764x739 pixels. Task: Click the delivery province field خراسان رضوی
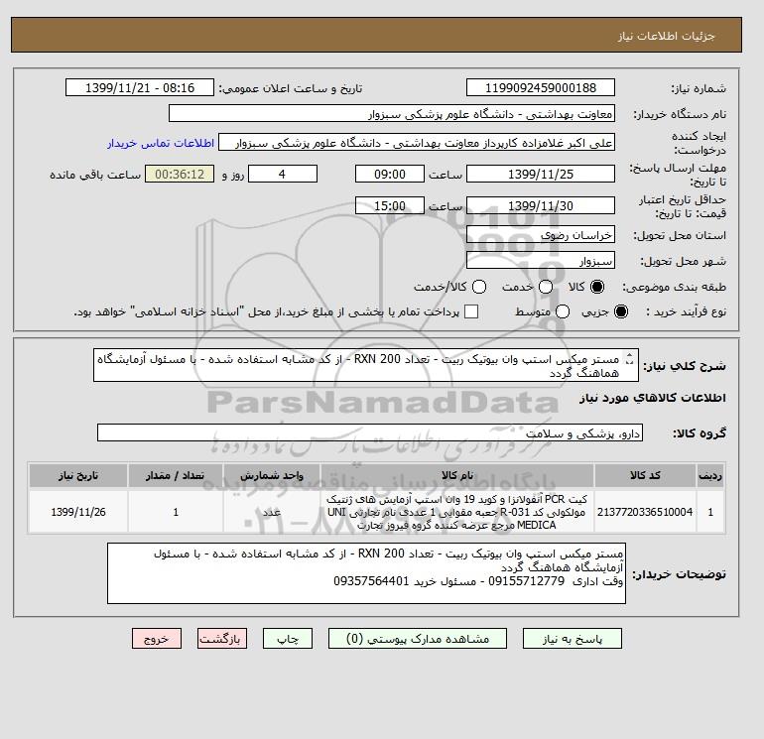tap(541, 235)
